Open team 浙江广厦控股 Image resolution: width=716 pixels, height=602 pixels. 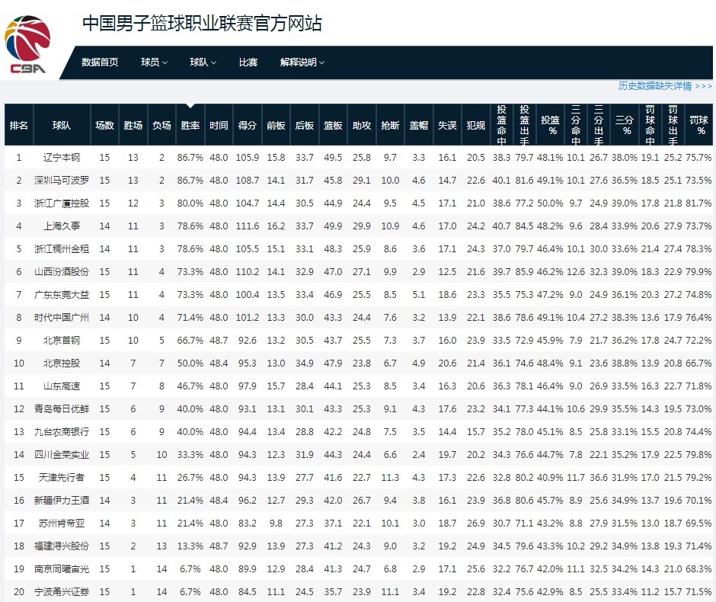pos(62,203)
